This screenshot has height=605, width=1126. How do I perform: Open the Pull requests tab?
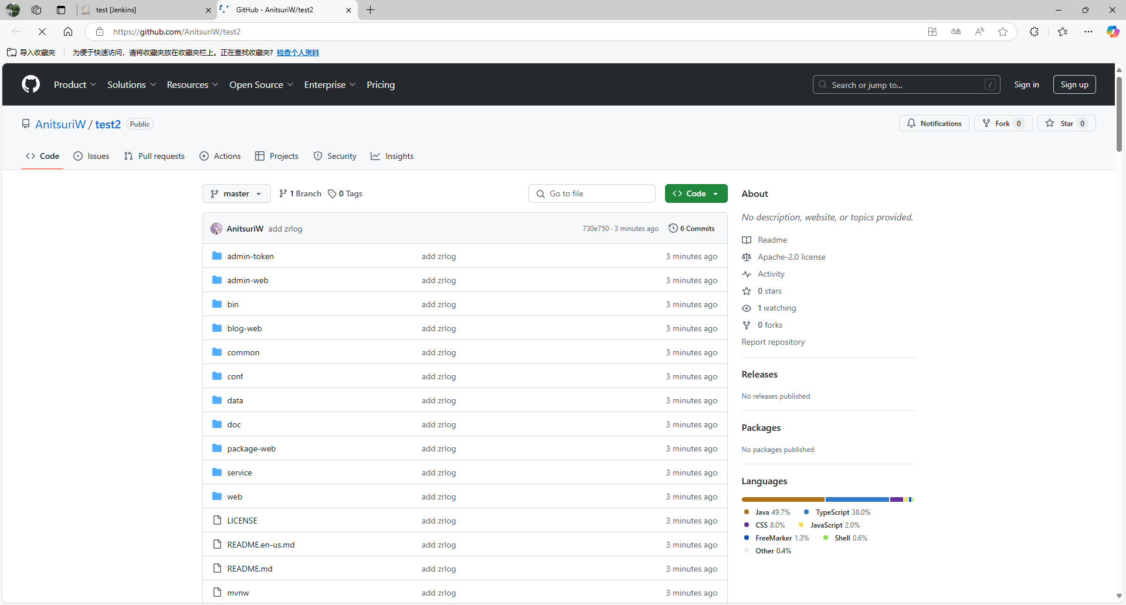pos(154,157)
